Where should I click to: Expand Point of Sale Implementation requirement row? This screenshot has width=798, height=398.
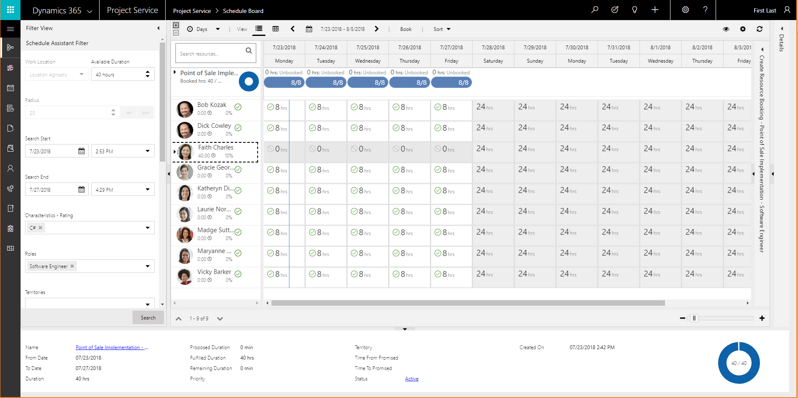pos(175,73)
